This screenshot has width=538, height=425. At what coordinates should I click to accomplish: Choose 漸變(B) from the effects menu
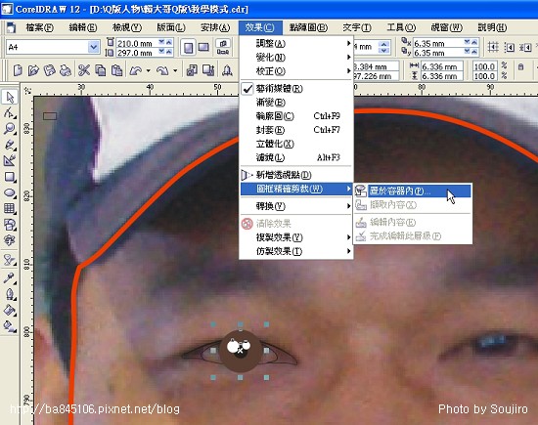click(x=296, y=103)
